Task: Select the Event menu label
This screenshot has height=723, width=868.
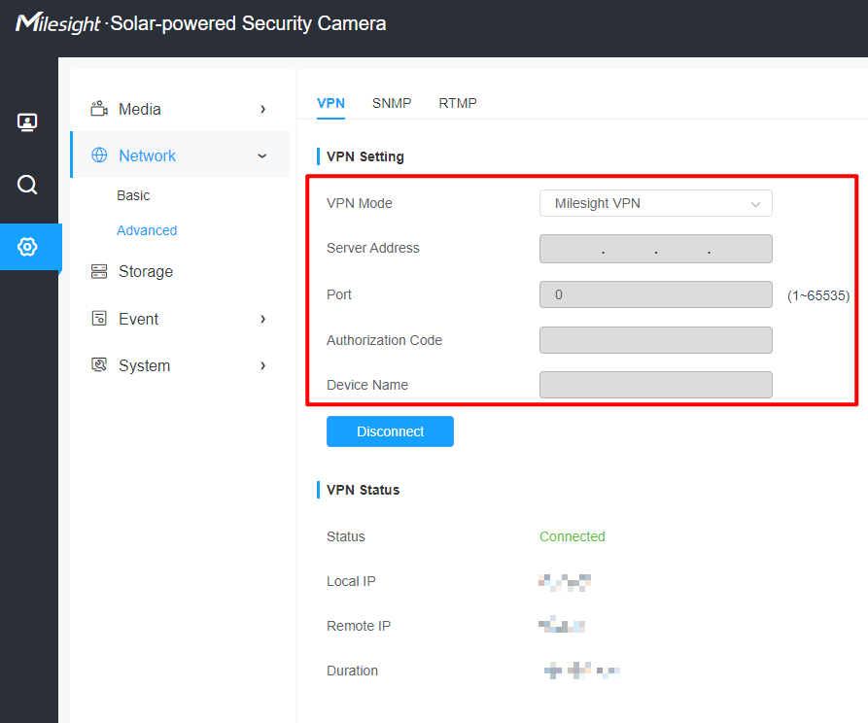Action: point(138,319)
